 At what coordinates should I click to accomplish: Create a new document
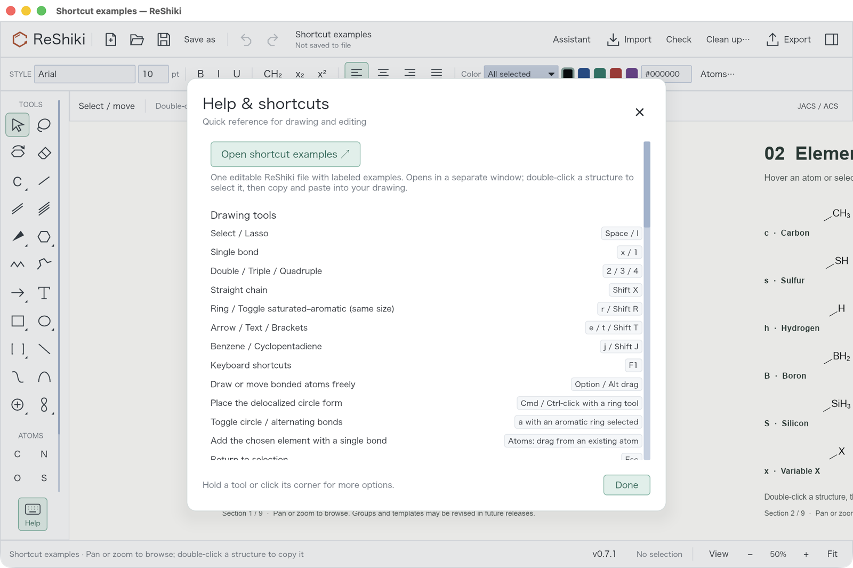[x=110, y=39]
